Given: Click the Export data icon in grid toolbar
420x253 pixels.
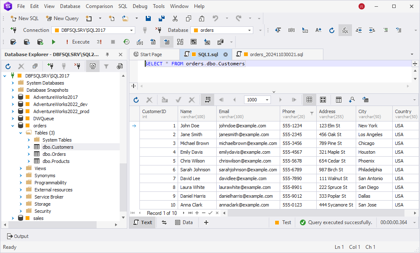Looking at the screenshot, I should pos(365,100).
